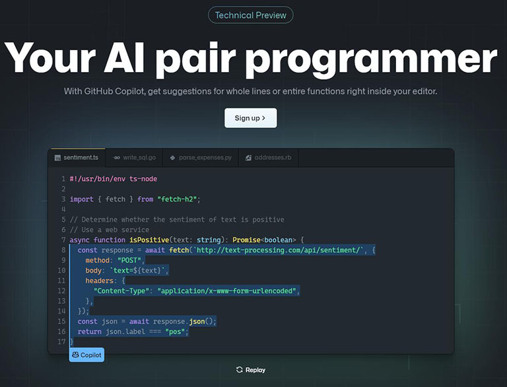Click the TypeScript icon on sentiment.ts tab
The image size is (507, 387).
57,158
